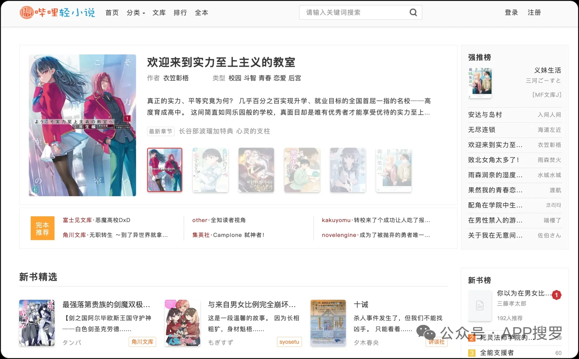Viewport: 579px width, 359px height.
Task: Open 在男性禁入的游… in 强推榜
Action: tap(495, 220)
